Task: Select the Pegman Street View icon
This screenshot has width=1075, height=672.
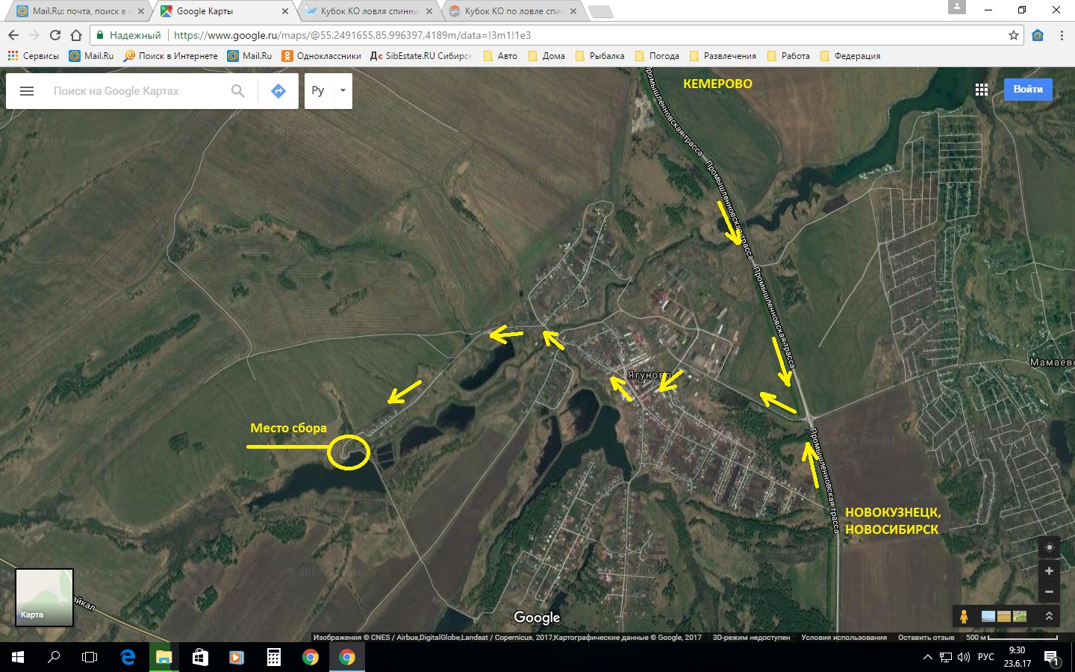Action: click(x=964, y=616)
